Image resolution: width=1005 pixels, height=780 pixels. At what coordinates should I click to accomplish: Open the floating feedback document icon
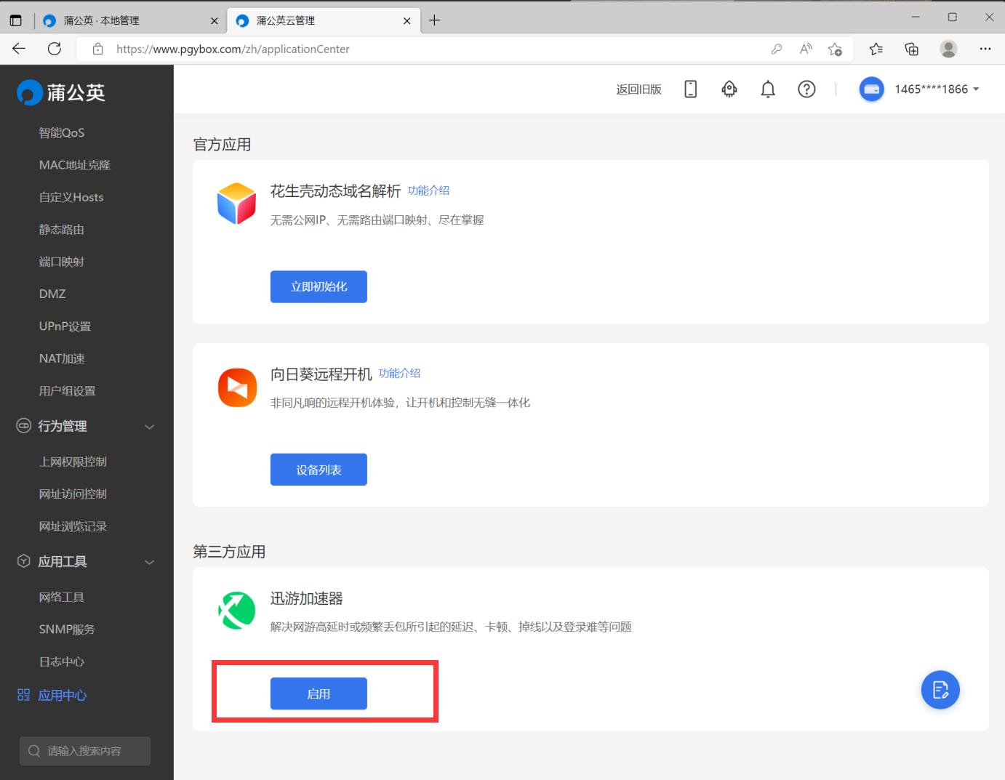[x=940, y=689]
